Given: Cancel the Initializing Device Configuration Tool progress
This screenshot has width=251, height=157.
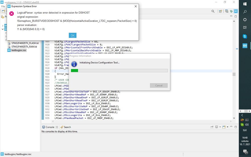Looking at the screenshot, I should pos(159,85).
